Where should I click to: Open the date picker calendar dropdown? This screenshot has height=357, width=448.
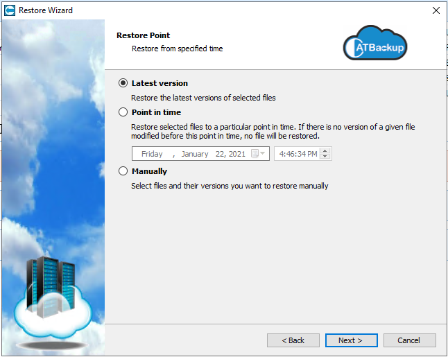pyautogui.click(x=258, y=154)
